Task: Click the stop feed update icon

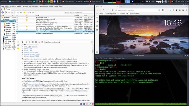Action: click(6, 12)
